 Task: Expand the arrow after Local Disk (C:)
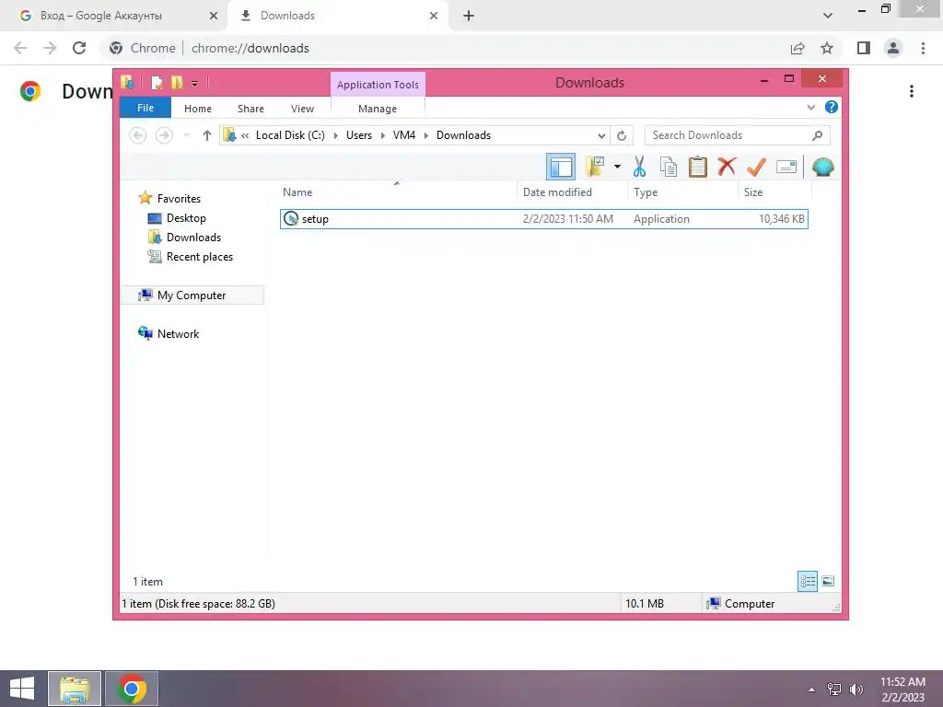click(335, 135)
